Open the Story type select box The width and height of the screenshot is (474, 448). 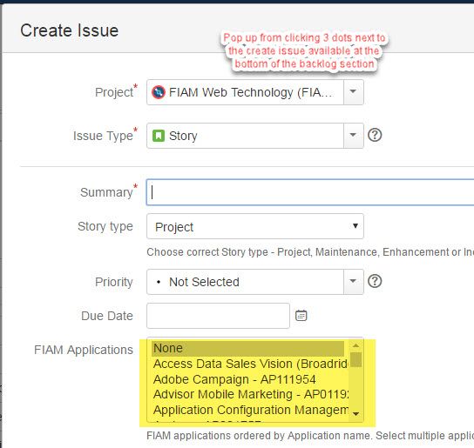pyautogui.click(x=255, y=226)
